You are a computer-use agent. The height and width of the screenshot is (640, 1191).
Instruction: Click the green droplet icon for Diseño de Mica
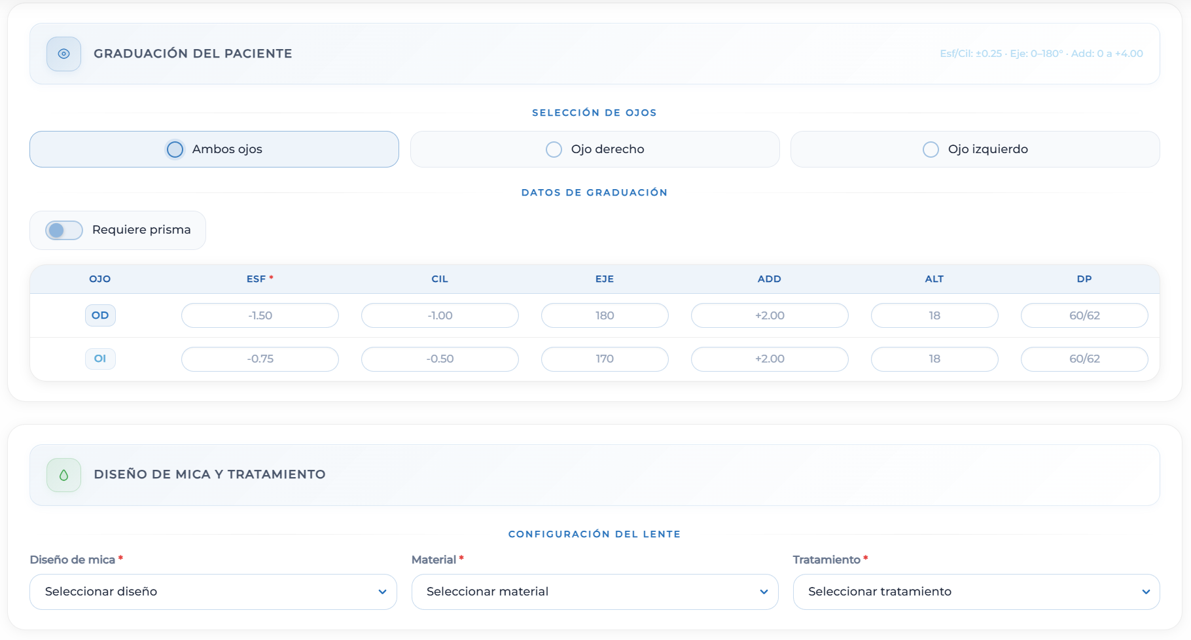63,475
